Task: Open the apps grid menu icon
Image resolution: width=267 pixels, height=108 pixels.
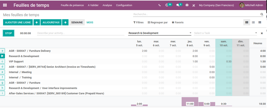Action: (x=5, y=5)
